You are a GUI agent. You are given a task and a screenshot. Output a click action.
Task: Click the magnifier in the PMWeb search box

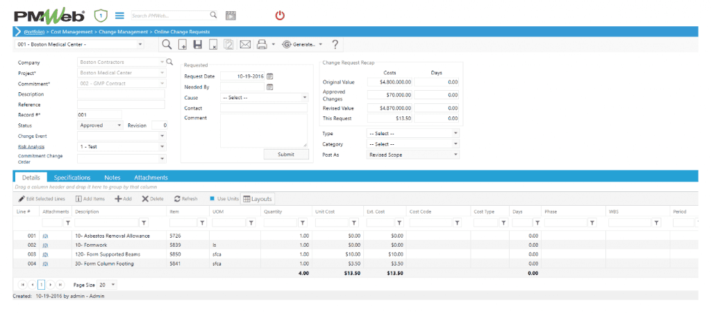(x=213, y=15)
